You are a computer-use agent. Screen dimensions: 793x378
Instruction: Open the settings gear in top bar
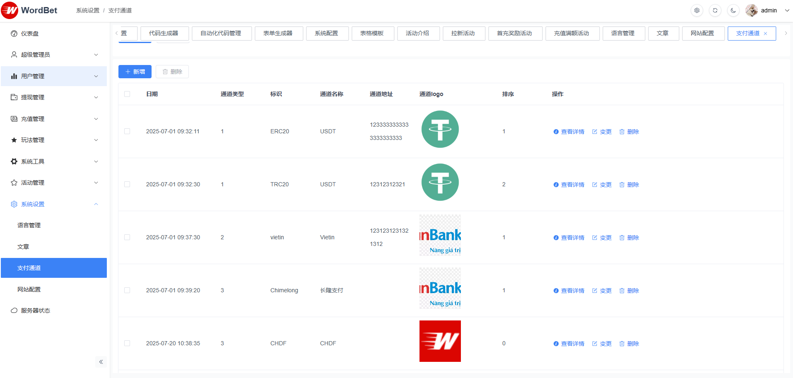[697, 10]
